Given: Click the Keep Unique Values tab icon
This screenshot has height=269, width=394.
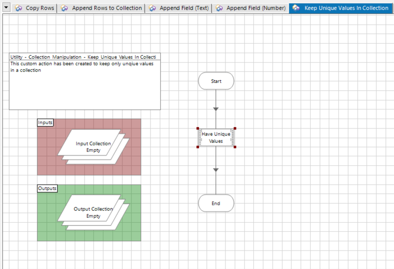Looking at the screenshot, I should 296,8.
